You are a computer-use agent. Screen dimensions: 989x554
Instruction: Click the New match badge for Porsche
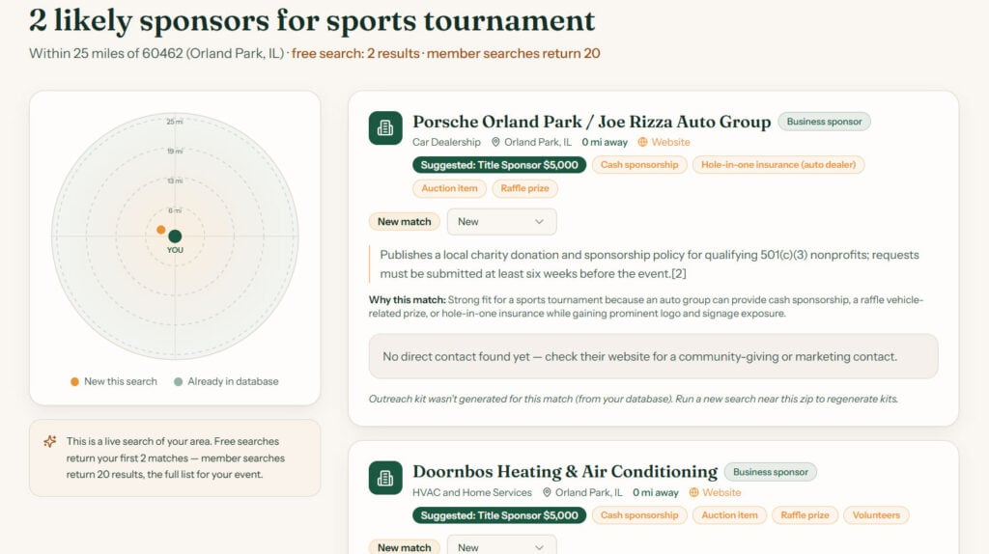tap(405, 222)
